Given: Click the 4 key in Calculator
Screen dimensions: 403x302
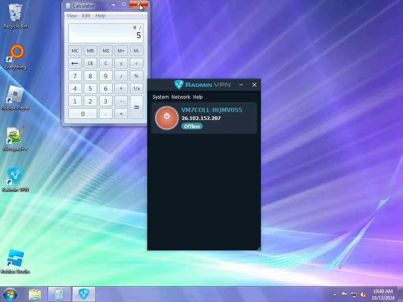Looking at the screenshot, I should [x=75, y=88].
